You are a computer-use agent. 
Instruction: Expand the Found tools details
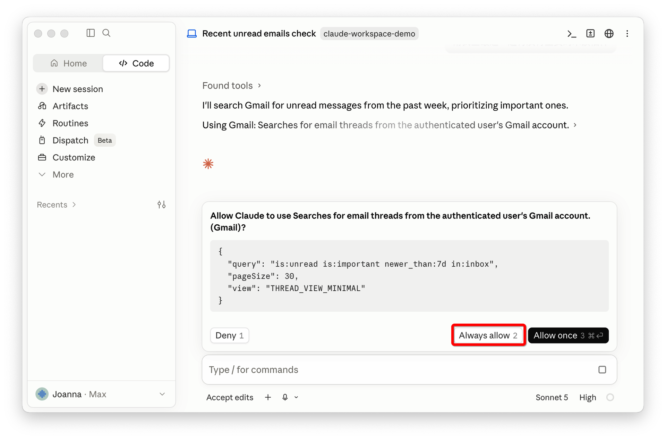tap(232, 85)
